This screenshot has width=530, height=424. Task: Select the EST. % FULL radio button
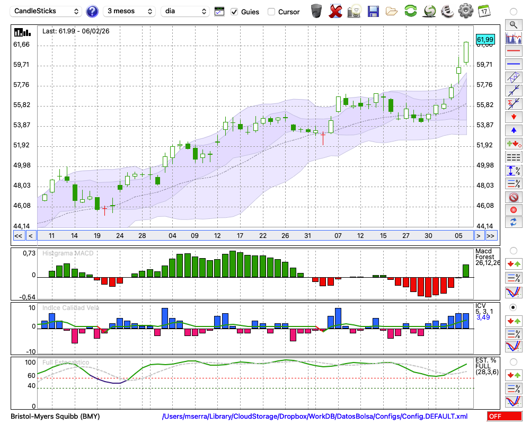coord(514,362)
